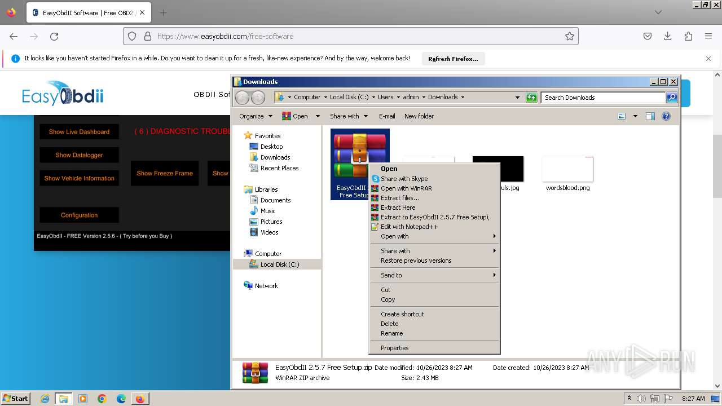Open Firefox downloads panel icon

668,36
